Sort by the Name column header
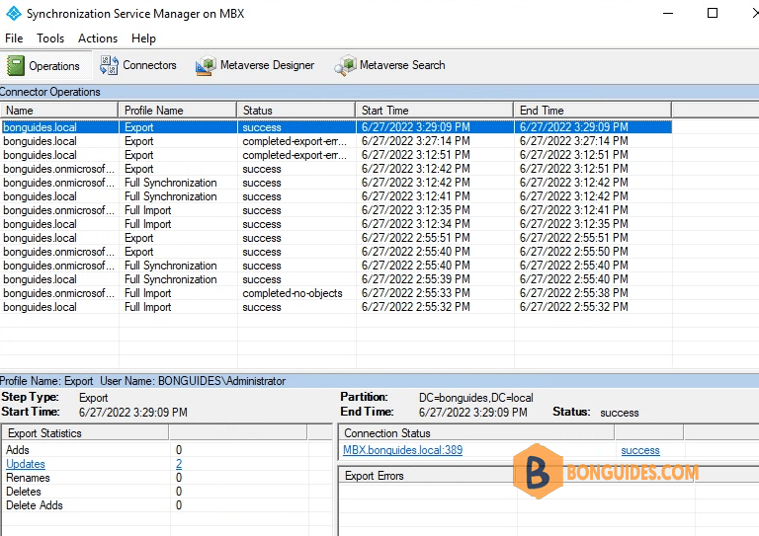The width and height of the screenshot is (759, 536). click(x=59, y=111)
